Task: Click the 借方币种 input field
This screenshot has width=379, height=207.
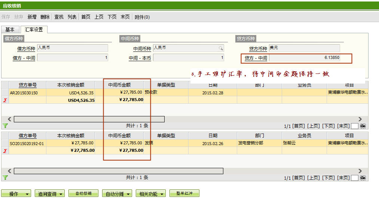Action: click(73, 48)
